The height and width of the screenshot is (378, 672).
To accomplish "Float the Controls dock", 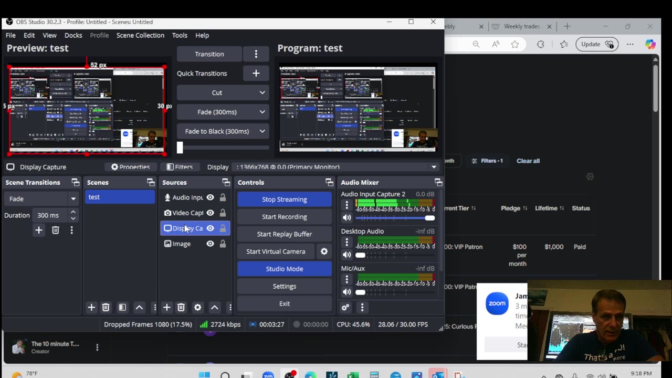I will 330,182.
